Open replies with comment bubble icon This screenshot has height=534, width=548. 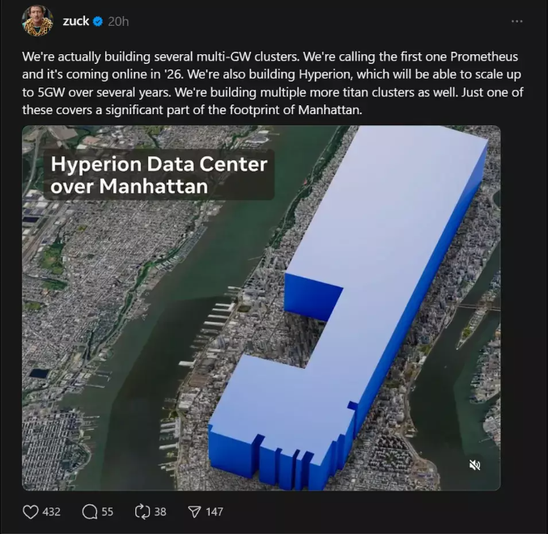pos(90,511)
